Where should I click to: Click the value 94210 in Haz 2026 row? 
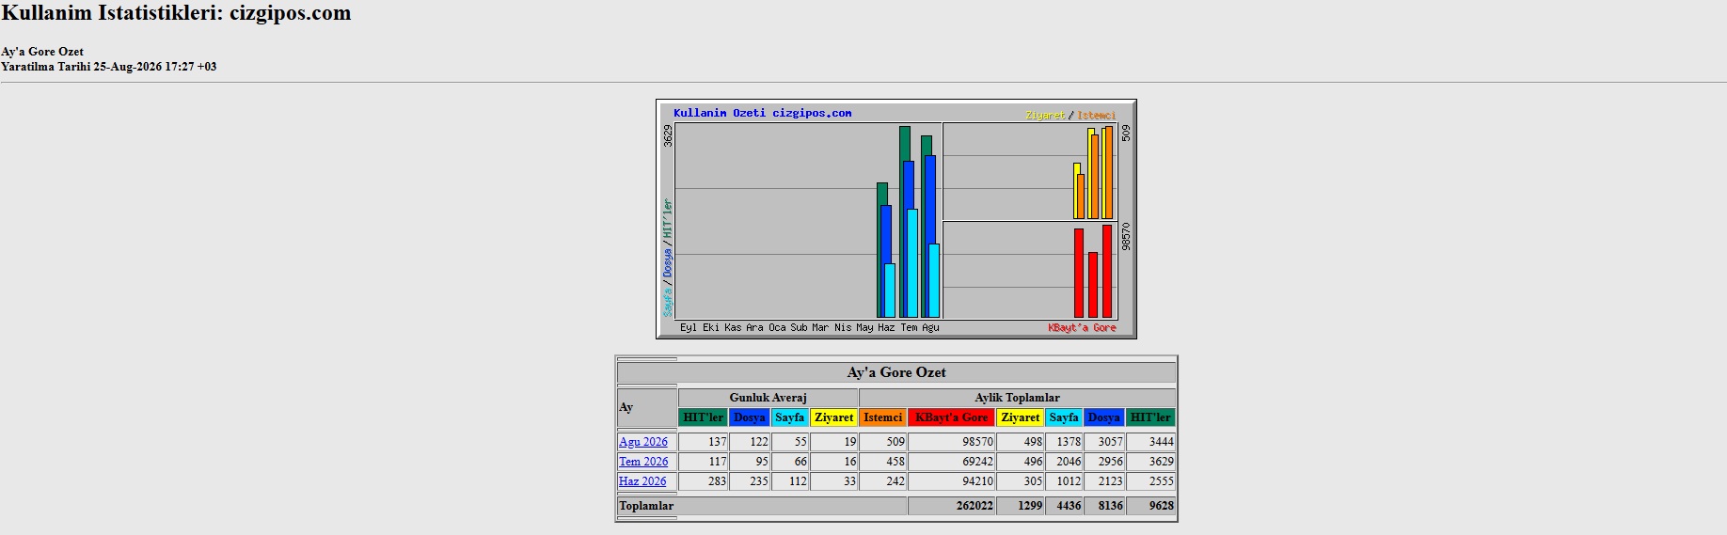coord(977,480)
